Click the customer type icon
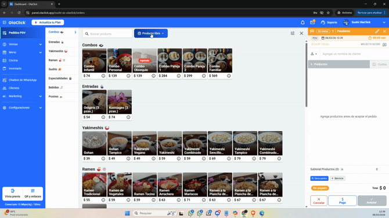This screenshot has height=218, width=389. [314, 54]
